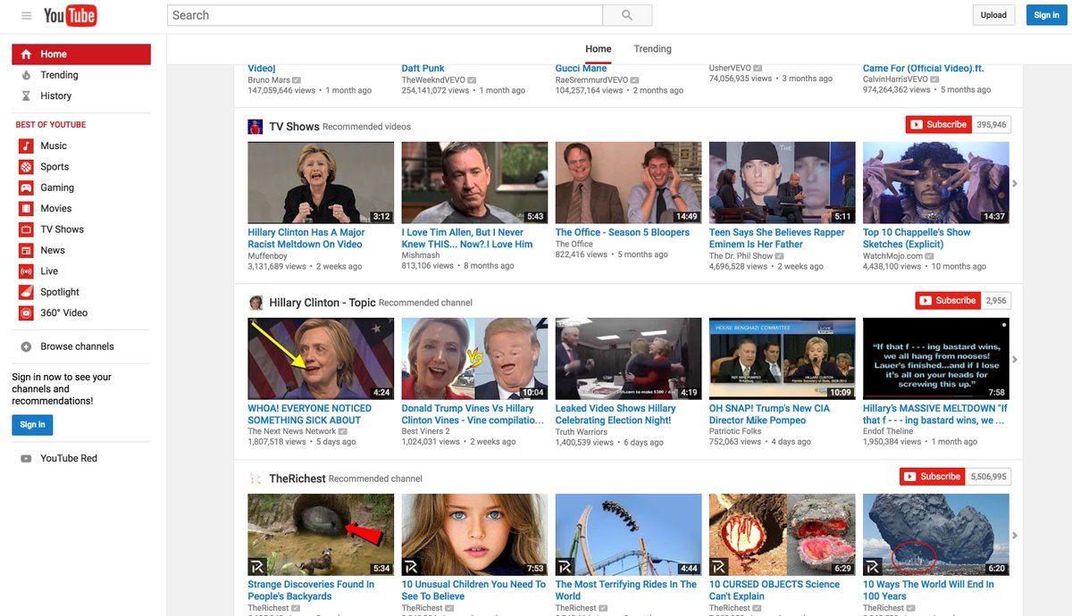The width and height of the screenshot is (1072, 616).
Task: Select Home in the sidebar
Action: click(x=81, y=54)
